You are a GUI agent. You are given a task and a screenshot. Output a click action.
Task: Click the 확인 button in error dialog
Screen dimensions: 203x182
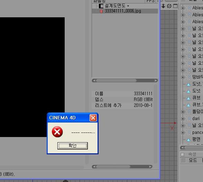click(x=73, y=146)
